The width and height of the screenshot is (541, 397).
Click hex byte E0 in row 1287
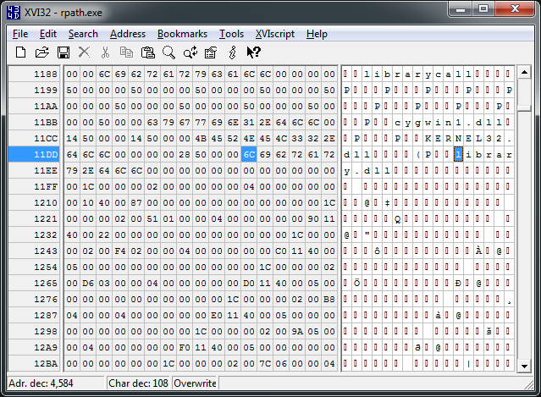pos(217,315)
